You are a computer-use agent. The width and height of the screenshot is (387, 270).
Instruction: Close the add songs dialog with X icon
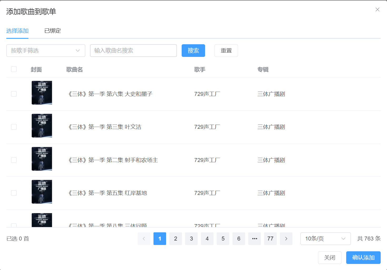(x=377, y=9)
